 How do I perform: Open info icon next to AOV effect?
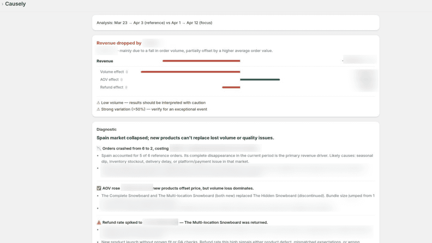[x=121, y=80]
